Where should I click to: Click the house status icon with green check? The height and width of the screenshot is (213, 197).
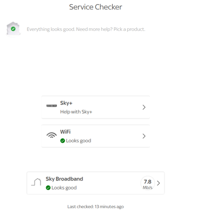(x=13, y=29)
